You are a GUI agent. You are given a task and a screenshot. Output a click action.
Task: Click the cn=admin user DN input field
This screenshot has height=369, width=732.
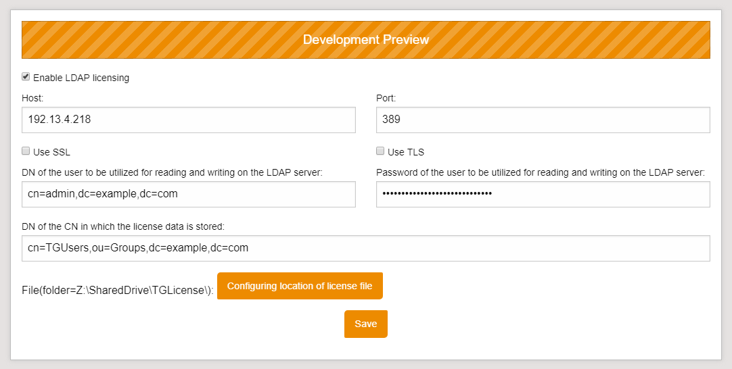[x=188, y=194]
